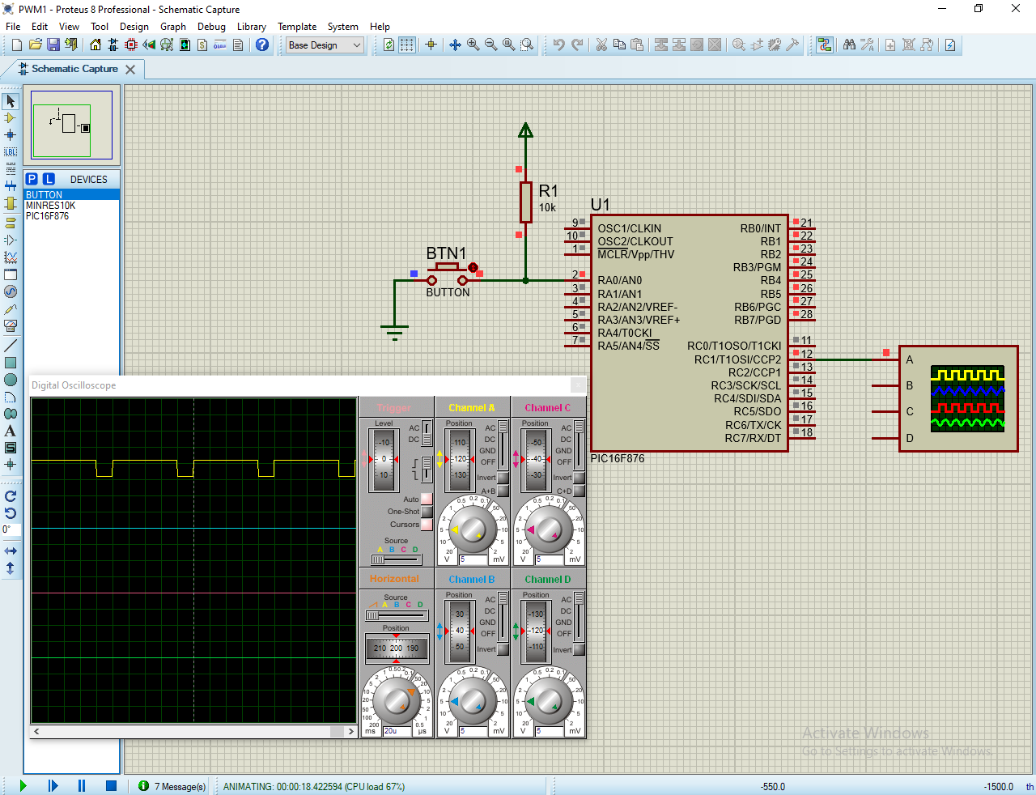This screenshot has width=1036, height=795.
Task: Stop the simulation with the square button
Action: pyautogui.click(x=112, y=785)
